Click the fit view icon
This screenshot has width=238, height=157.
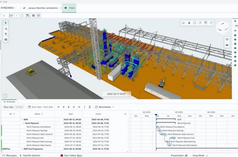tap(195, 23)
